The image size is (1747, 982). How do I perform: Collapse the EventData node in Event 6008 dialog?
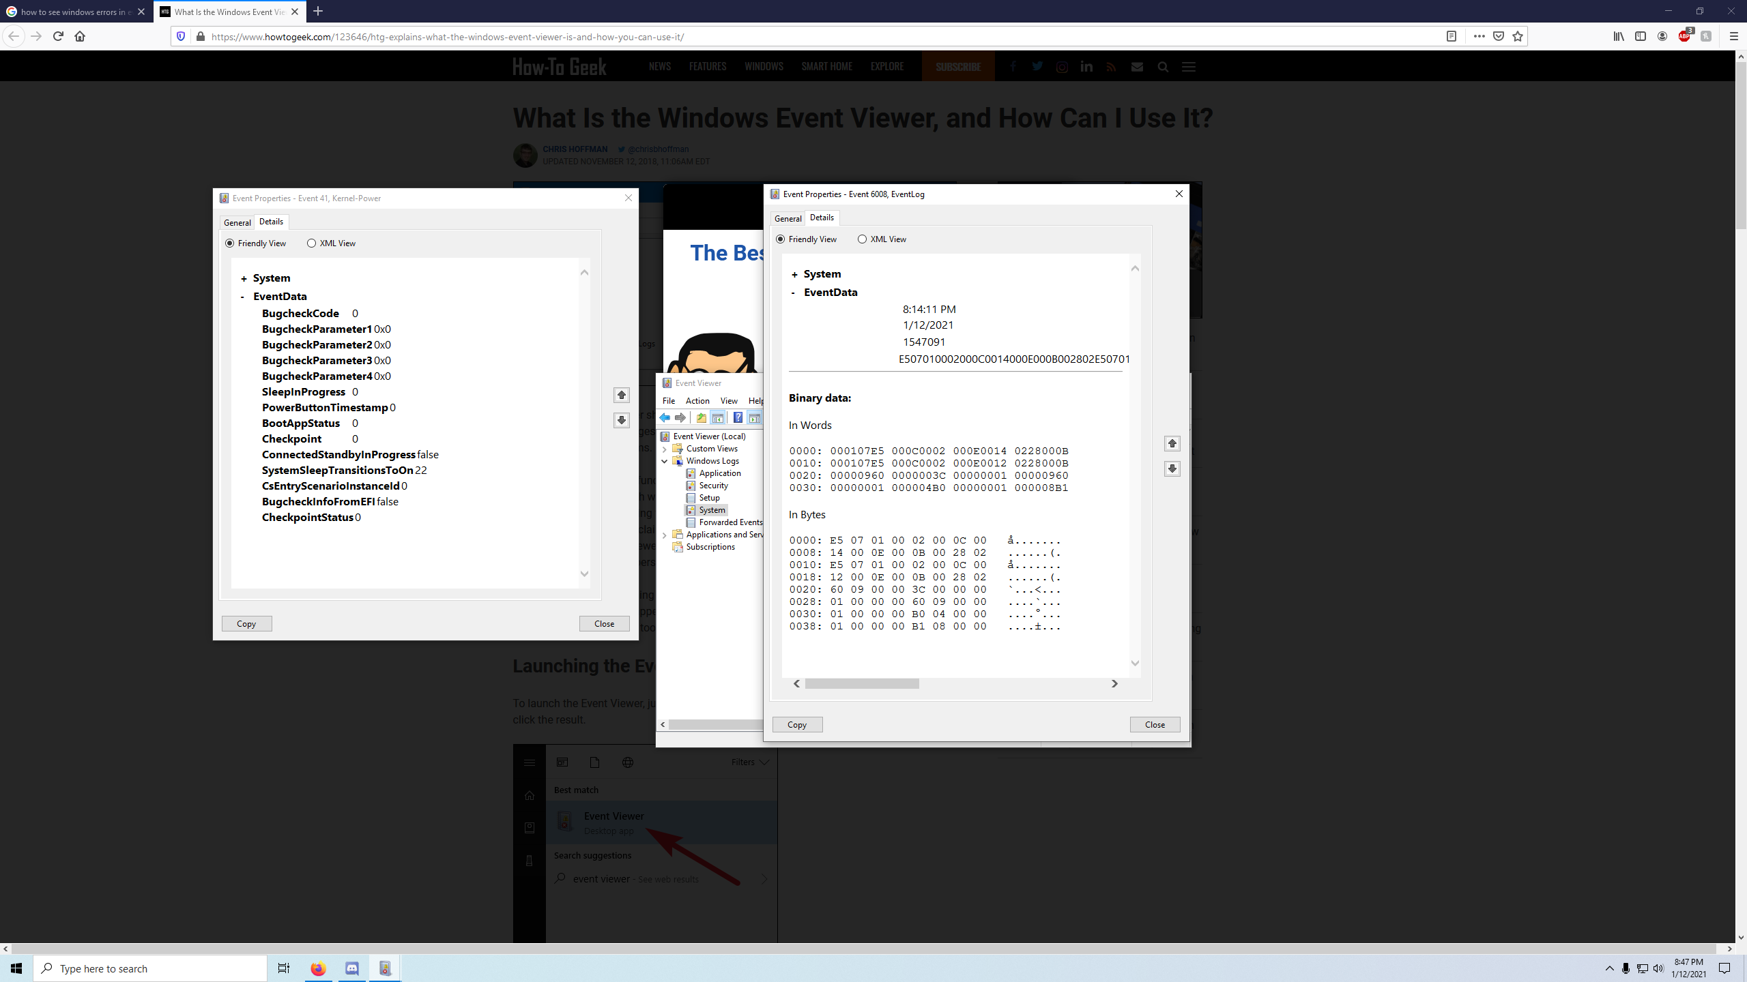coord(793,293)
